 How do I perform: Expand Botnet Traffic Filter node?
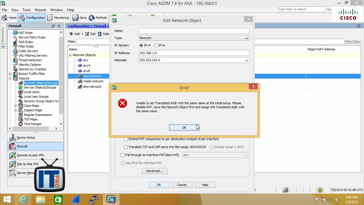click(10, 74)
